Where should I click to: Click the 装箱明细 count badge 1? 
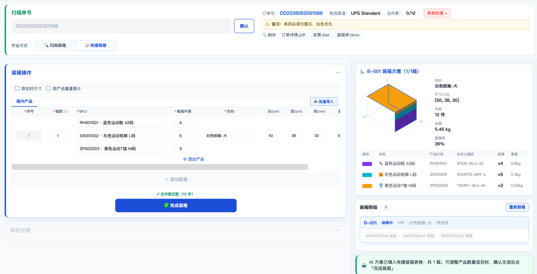[386, 207]
